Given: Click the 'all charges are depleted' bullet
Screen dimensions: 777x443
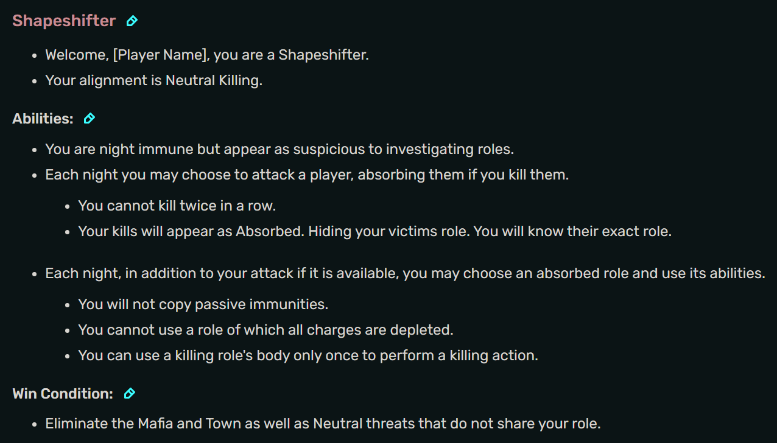Looking at the screenshot, I should click(x=266, y=330).
